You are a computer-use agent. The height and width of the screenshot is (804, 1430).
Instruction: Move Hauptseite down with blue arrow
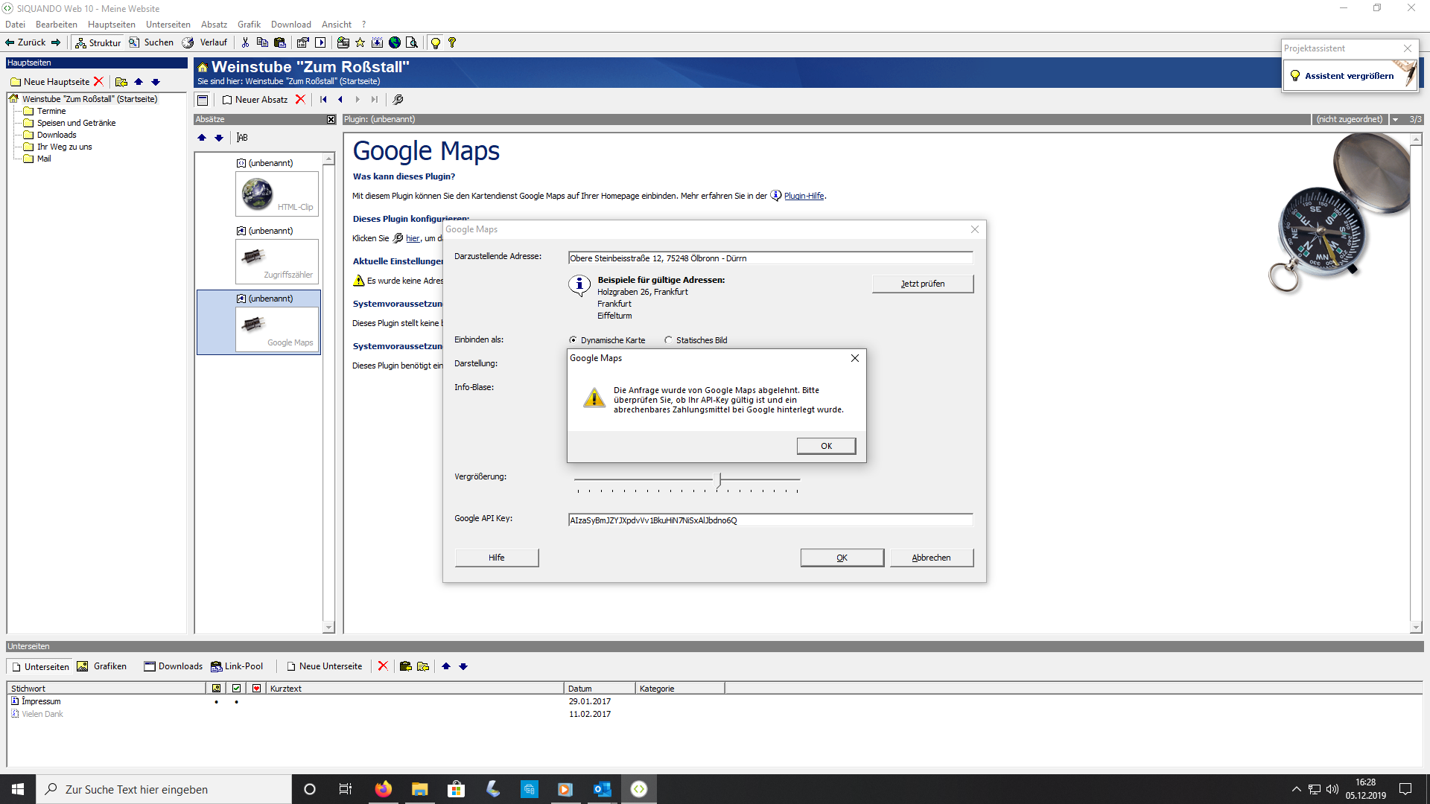pos(156,82)
